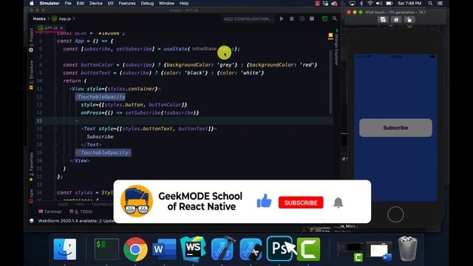Open the Simulator app menu
This screenshot has width=473, height=266.
(50, 3)
